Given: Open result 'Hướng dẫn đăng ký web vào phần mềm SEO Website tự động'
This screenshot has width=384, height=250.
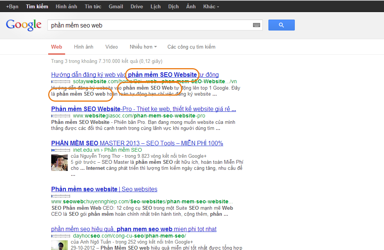Looking at the screenshot, I should 135,75.
